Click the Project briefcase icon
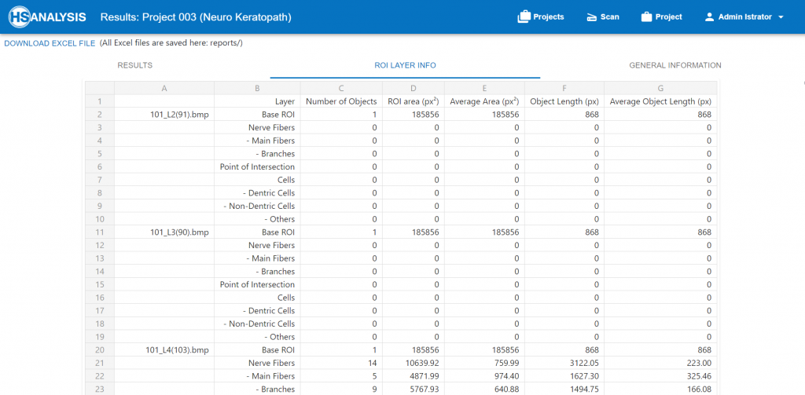 coord(647,16)
